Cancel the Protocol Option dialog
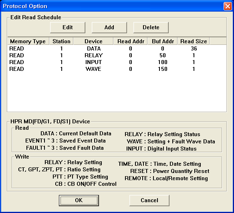The width and height of the screenshot is (234, 213). [x=149, y=200]
